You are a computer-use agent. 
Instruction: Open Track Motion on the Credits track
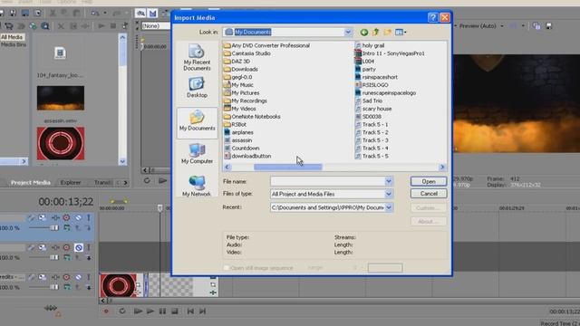[43, 277]
